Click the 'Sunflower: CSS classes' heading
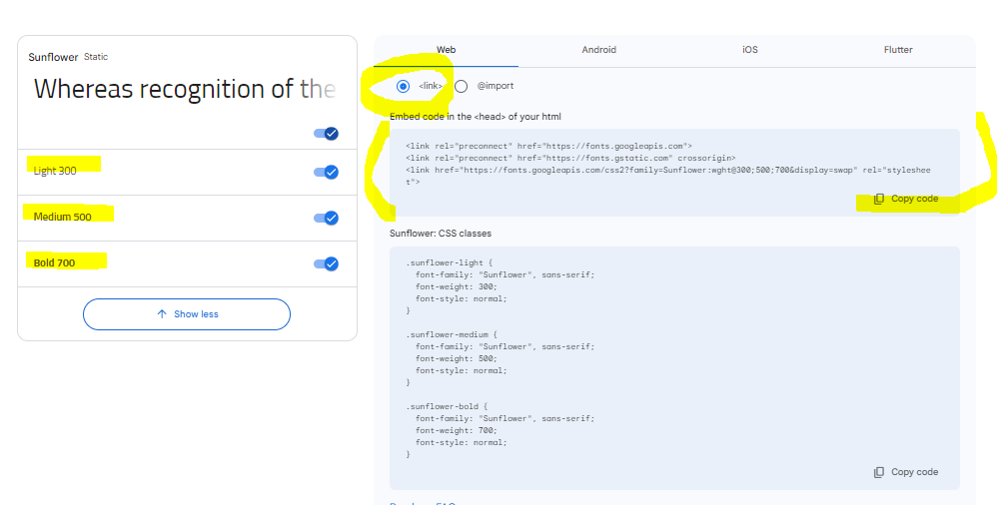The height and width of the screenshot is (505, 1004). (441, 234)
